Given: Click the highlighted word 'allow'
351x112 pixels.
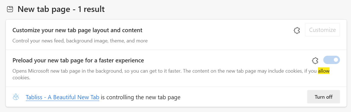Looking at the screenshot, I should (x=324, y=71).
